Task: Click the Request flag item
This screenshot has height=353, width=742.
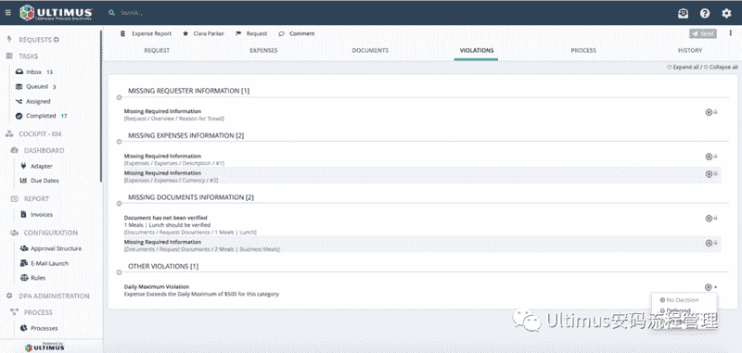Action: pyautogui.click(x=251, y=33)
